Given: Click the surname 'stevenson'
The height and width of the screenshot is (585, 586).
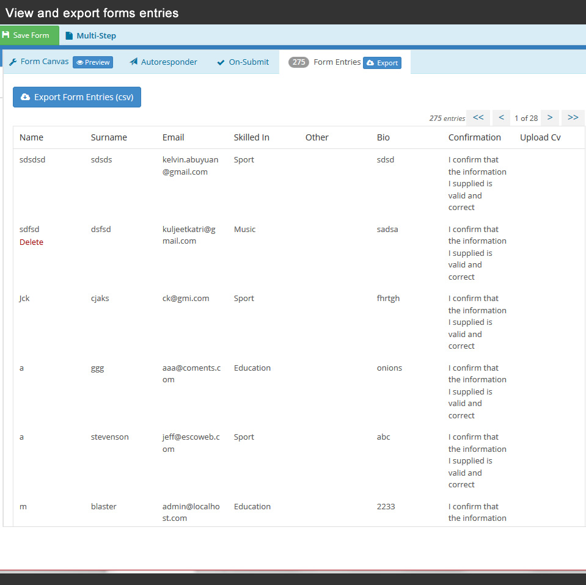Looking at the screenshot, I should pyautogui.click(x=109, y=437).
